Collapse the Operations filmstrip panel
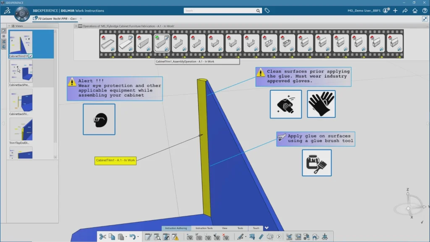The image size is (430, 242). [x=76, y=26]
